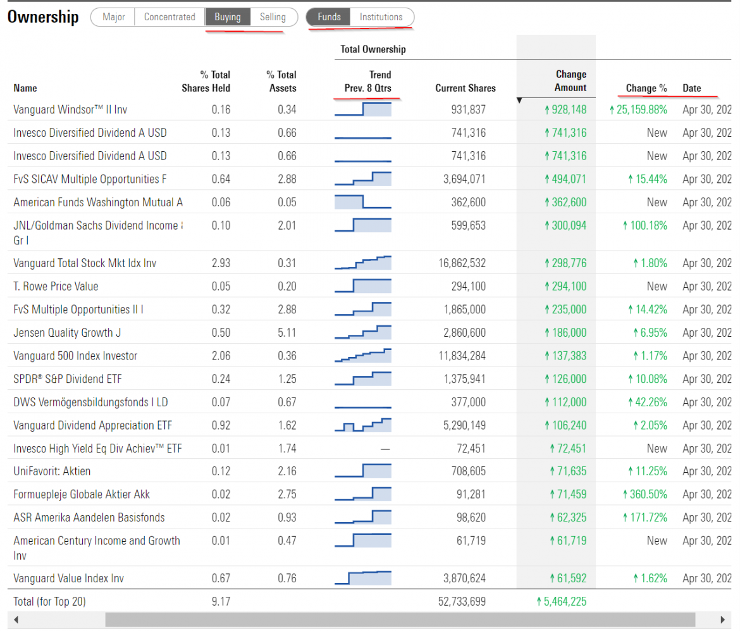740x631 pixels.
Task: Click the trend sparkline for UniFavorit: Aktien
Action: [x=363, y=471]
